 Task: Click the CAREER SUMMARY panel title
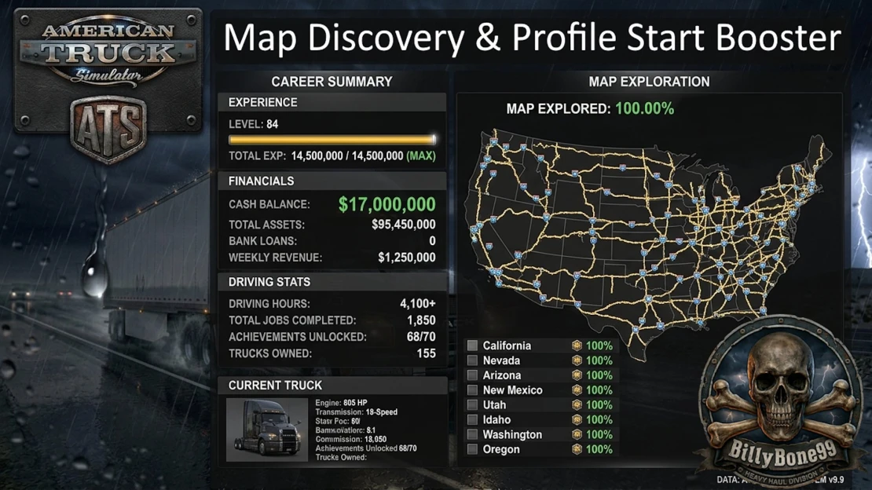[x=332, y=82]
